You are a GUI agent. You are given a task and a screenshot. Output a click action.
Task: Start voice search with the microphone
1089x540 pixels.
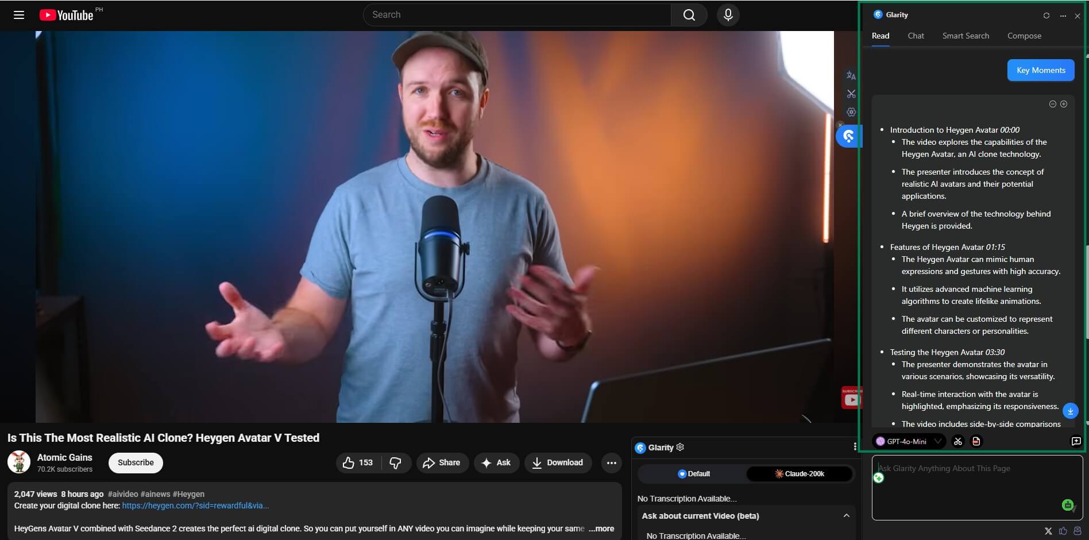[x=728, y=15]
